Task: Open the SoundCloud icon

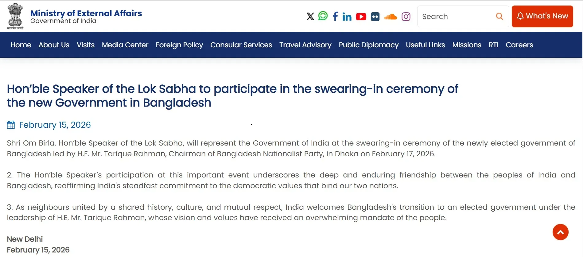Action: coord(390,17)
